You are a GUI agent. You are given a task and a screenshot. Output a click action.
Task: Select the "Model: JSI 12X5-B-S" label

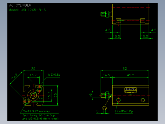27,10
